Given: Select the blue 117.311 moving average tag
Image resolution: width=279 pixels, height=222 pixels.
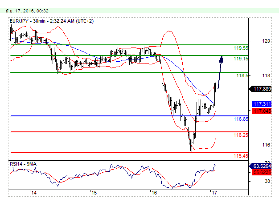Looking at the screenshot, I should tap(262, 103).
